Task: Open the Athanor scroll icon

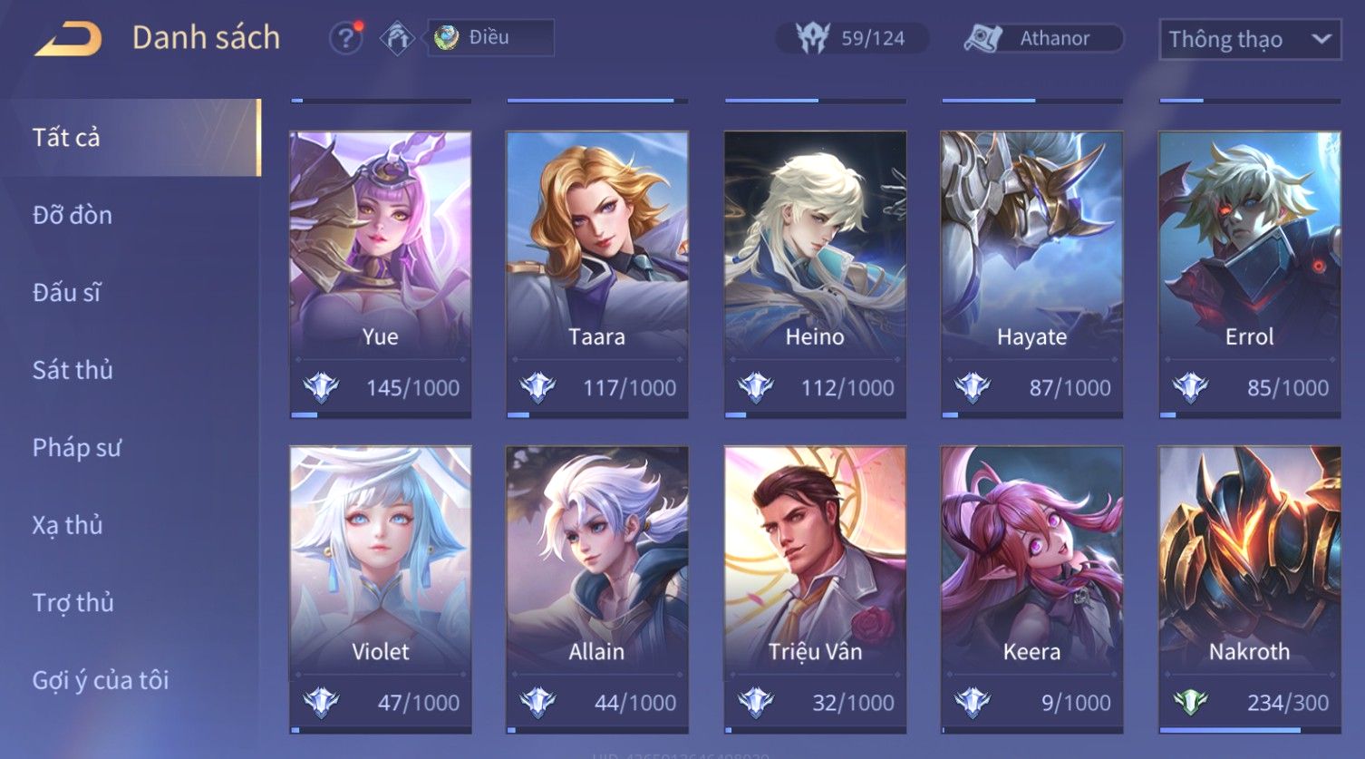Action: [983, 38]
